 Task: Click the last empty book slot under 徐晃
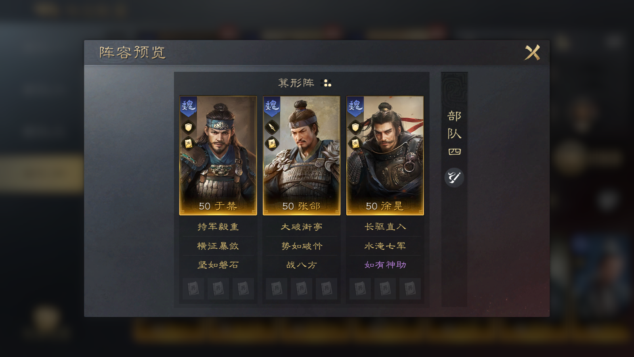(x=410, y=288)
